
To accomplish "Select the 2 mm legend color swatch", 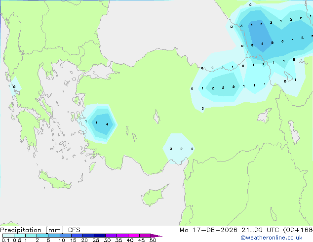I will (x=42, y=236).
